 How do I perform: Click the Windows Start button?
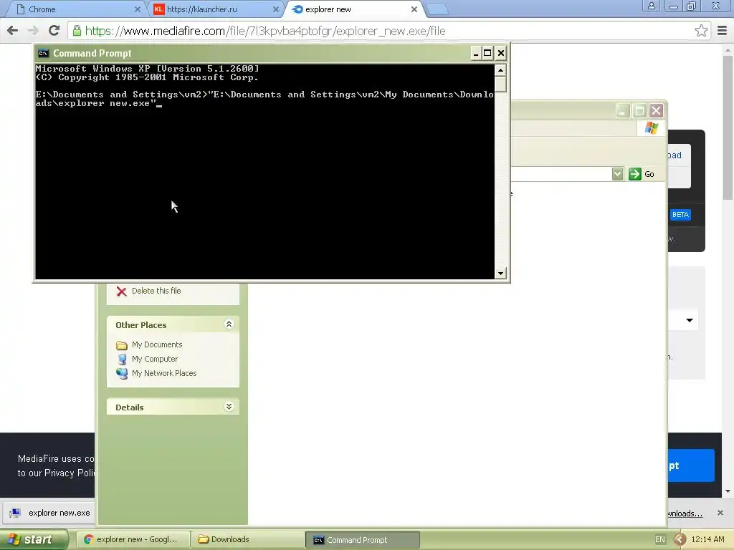[x=34, y=540]
